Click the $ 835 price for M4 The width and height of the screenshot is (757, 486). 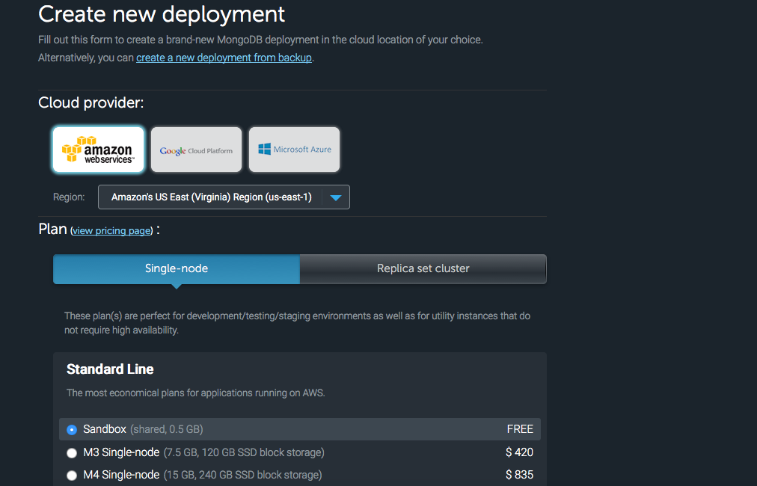point(519,475)
